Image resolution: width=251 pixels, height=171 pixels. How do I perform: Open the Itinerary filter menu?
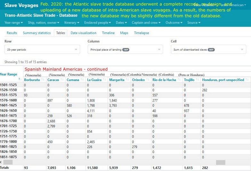pos(72,23)
